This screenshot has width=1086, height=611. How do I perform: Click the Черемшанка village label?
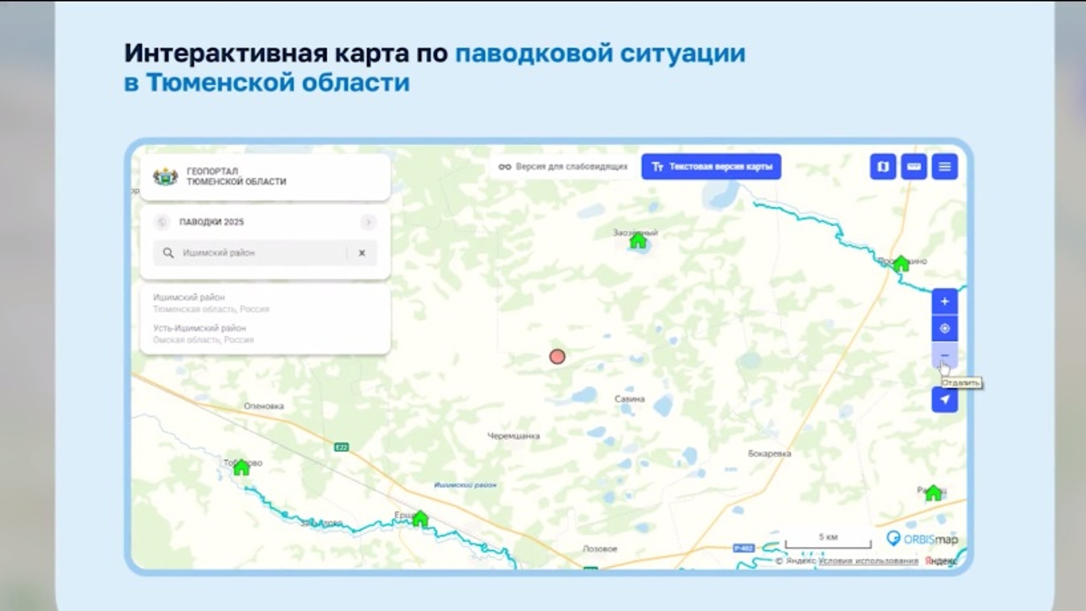click(513, 436)
